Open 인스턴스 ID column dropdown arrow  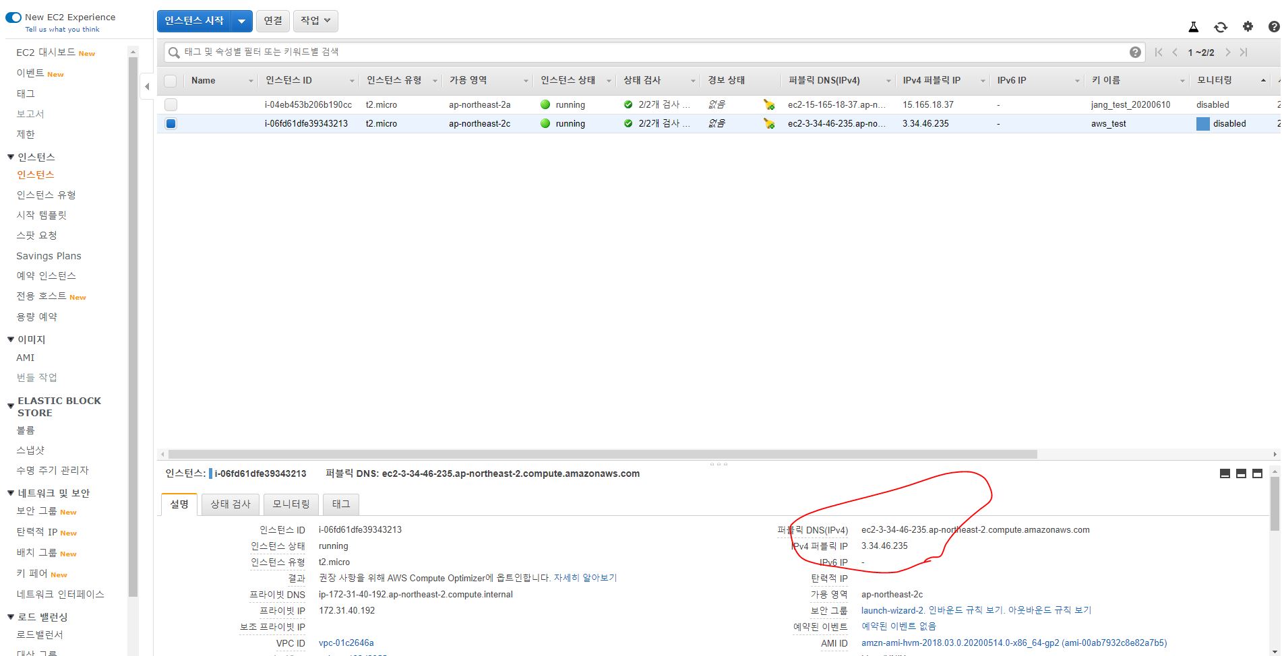pos(351,81)
